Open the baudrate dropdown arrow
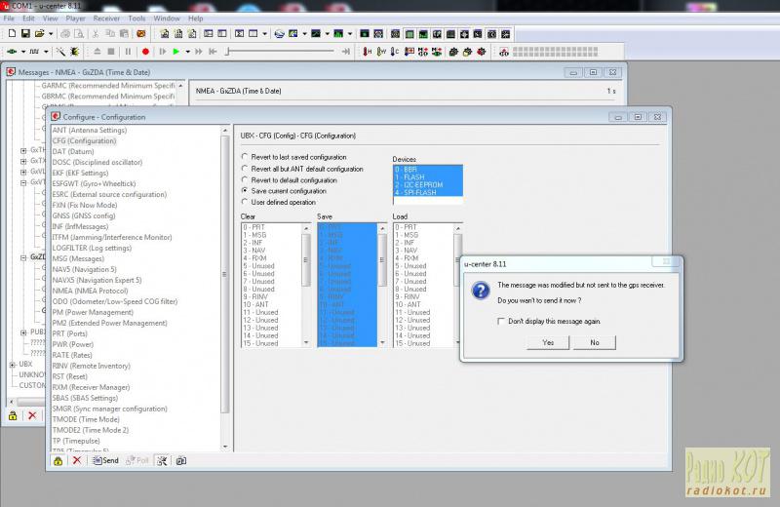The image size is (780, 507). click(46, 52)
